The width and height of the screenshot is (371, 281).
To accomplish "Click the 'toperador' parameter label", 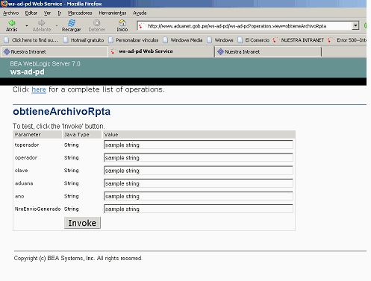I will click(27, 145).
